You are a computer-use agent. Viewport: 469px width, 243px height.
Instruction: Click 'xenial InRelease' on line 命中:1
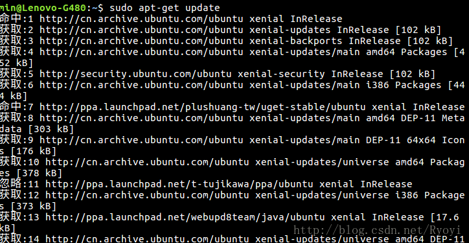click(296, 19)
